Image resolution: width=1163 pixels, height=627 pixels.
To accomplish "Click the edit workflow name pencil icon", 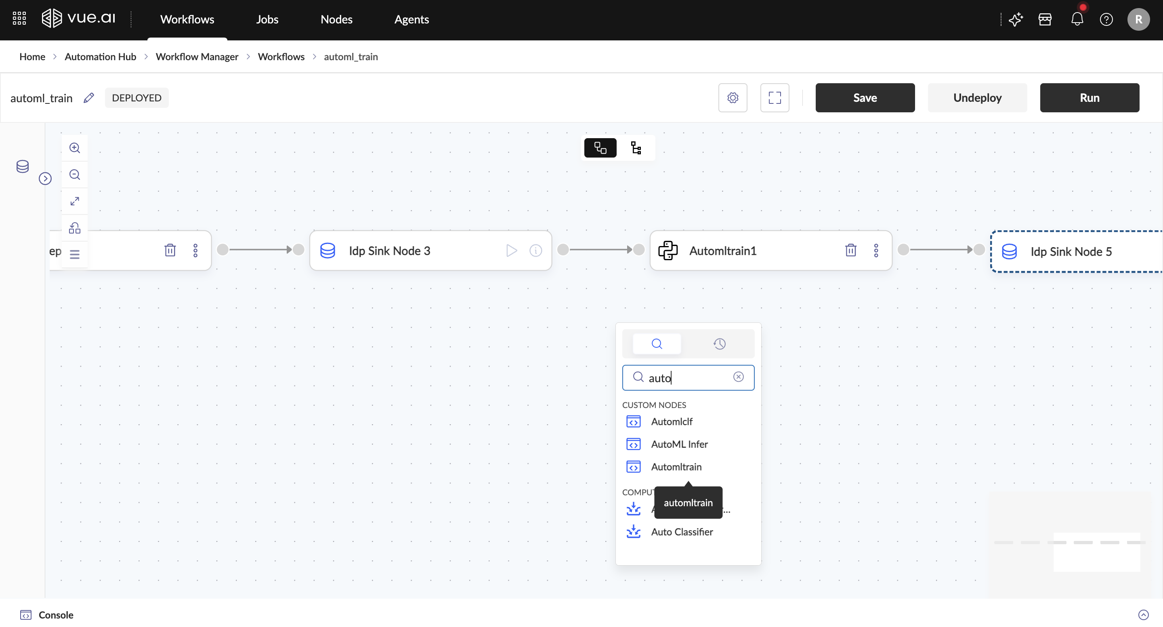I will coord(89,98).
